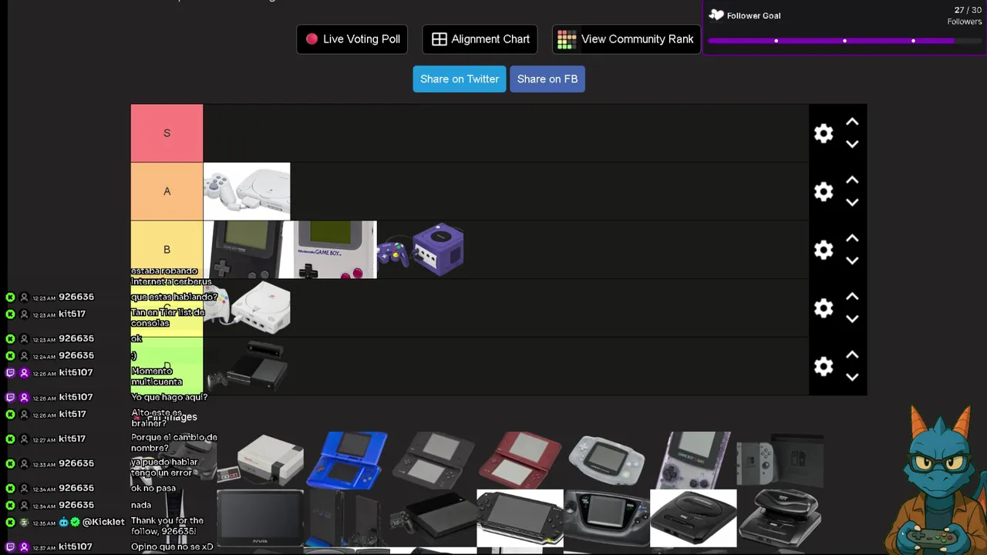
Task: Move the C tier row up
Action: point(852,296)
